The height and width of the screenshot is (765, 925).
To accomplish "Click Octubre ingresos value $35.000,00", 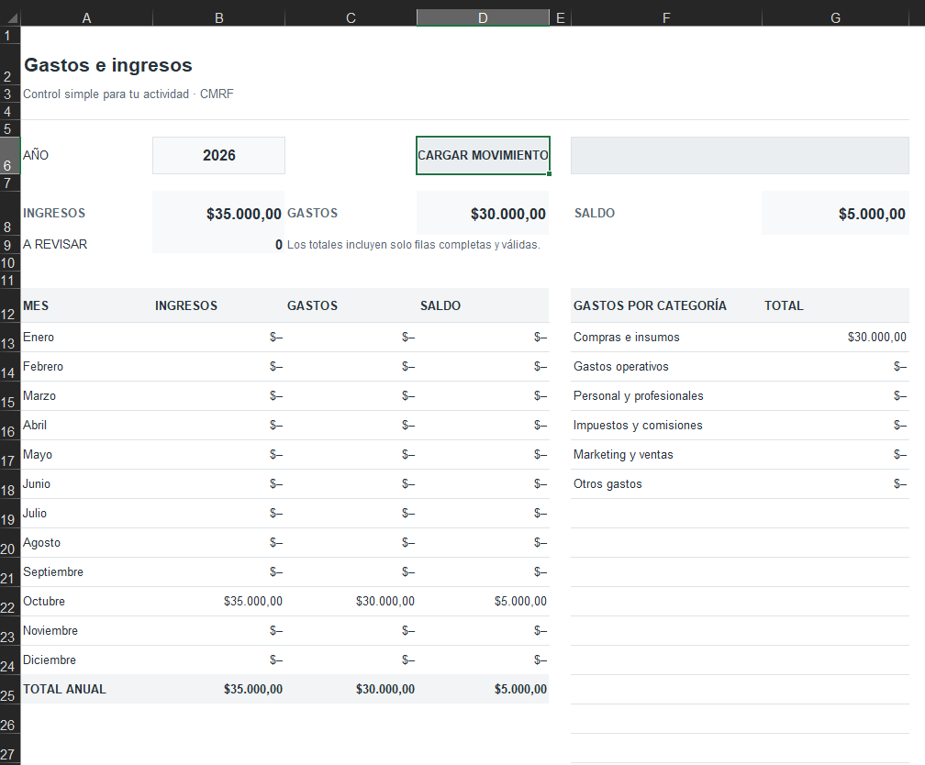I will [253, 601].
